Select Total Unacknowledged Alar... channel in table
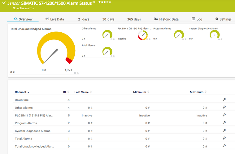 click(34, 146)
